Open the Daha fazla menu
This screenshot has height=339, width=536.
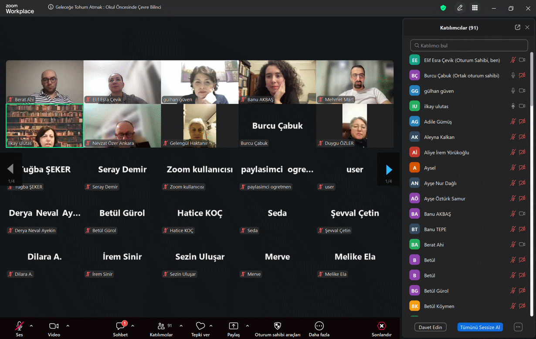(x=319, y=326)
